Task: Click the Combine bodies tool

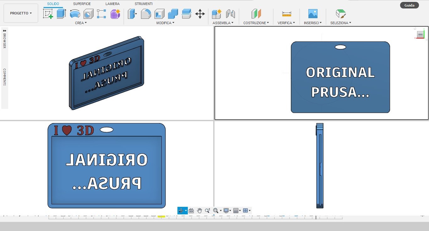Action: (173, 14)
